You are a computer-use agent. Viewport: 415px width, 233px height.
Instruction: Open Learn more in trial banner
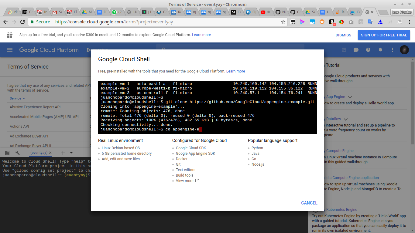click(201, 35)
